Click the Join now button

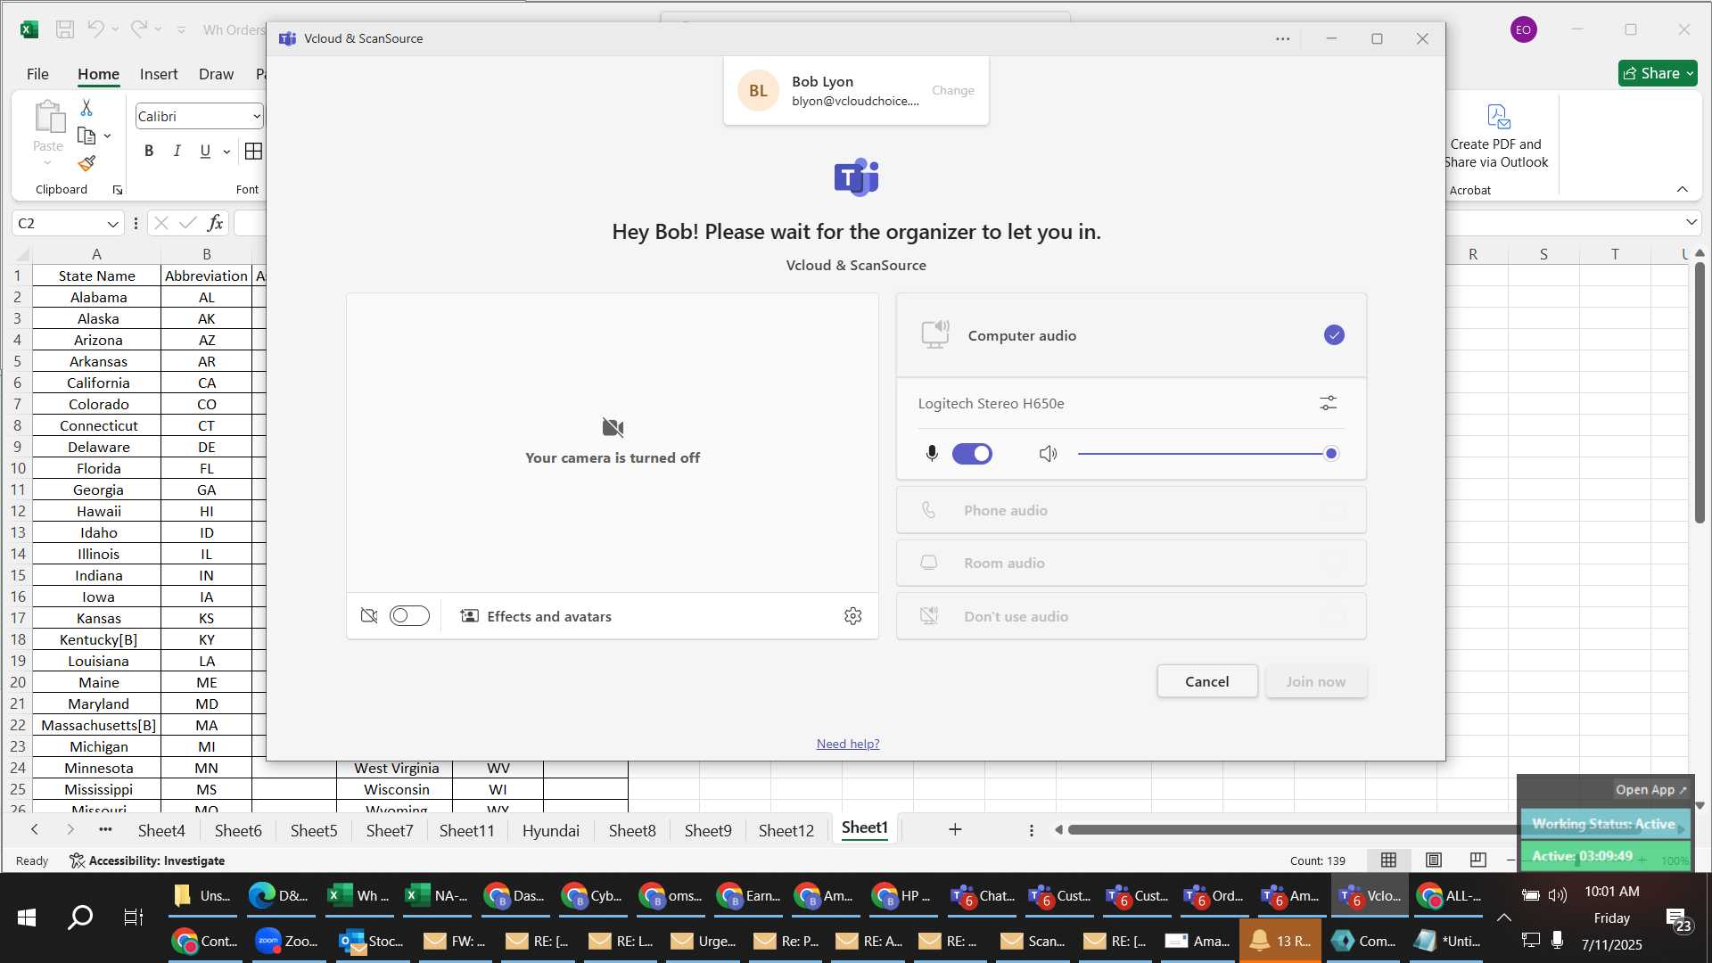(1315, 681)
